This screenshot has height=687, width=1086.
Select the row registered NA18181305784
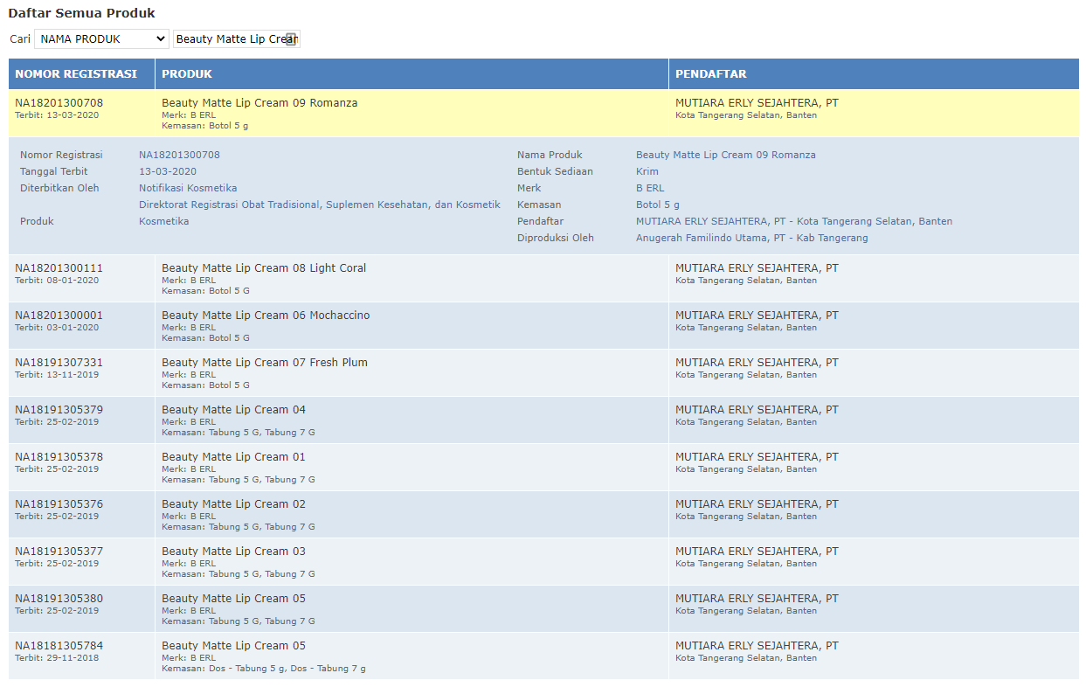coord(59,646)
